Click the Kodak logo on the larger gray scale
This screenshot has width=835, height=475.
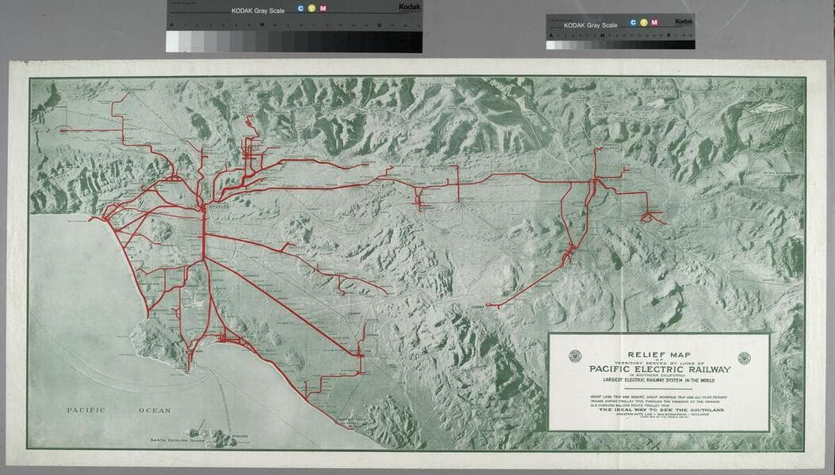(408, 7)
